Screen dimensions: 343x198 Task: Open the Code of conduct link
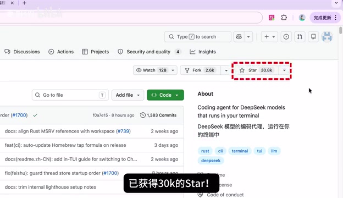225,195
